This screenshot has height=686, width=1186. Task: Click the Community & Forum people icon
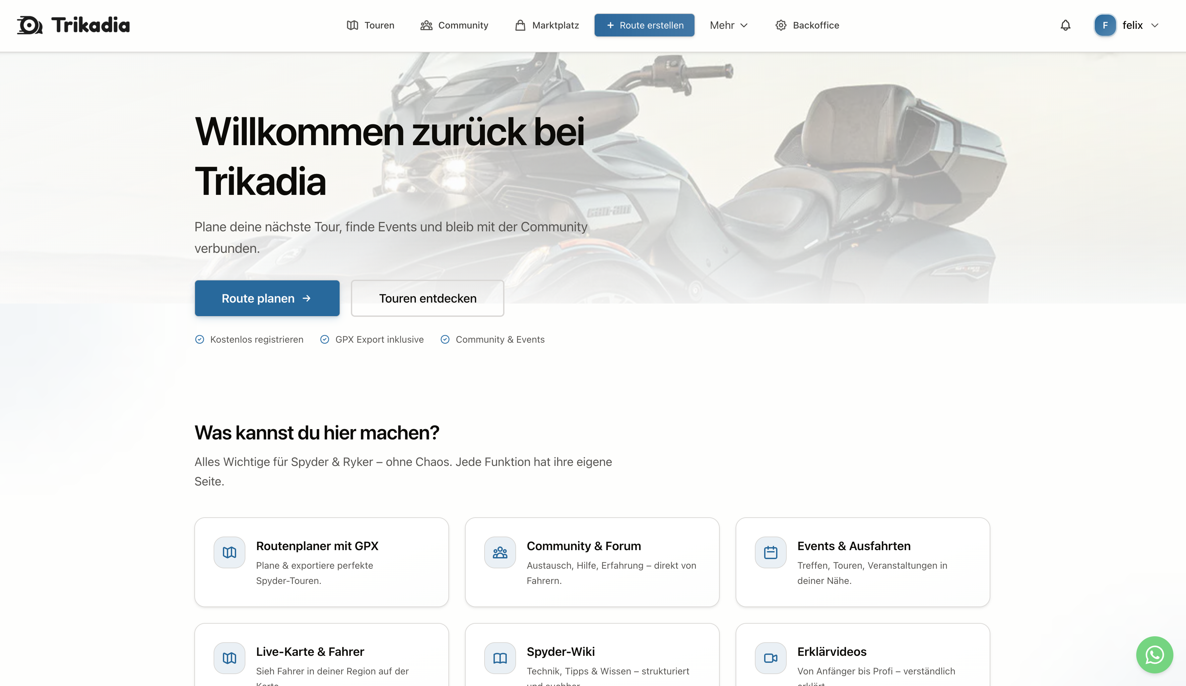click(x=500, y=552)
